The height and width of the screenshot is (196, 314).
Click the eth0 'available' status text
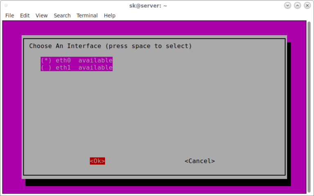click(95, 60)
